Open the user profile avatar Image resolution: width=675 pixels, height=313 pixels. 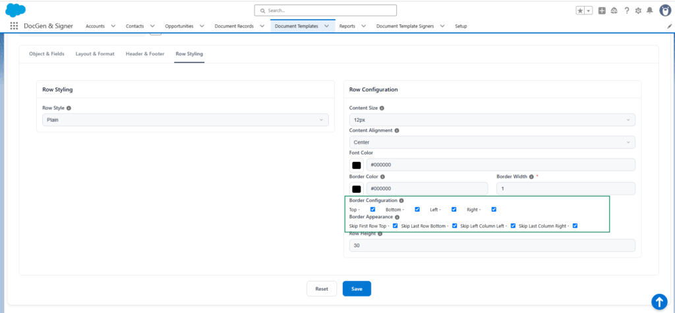(665, 11)
